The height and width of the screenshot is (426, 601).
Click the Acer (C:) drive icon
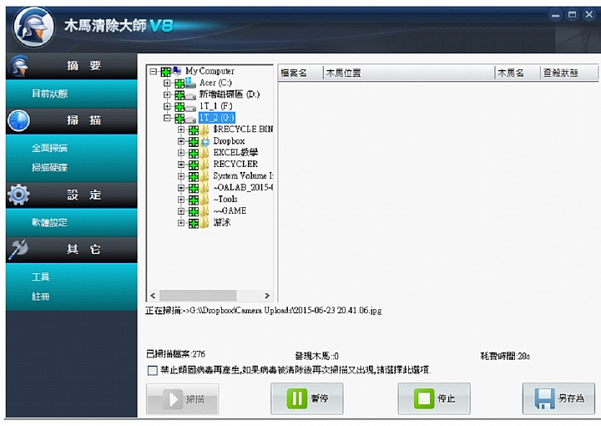tap(190, 83)
